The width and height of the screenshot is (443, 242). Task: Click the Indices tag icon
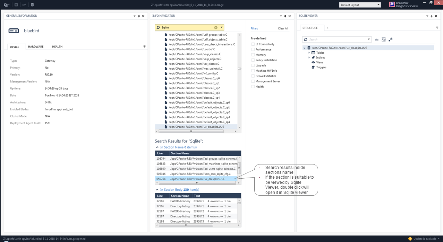pos(313,57)
